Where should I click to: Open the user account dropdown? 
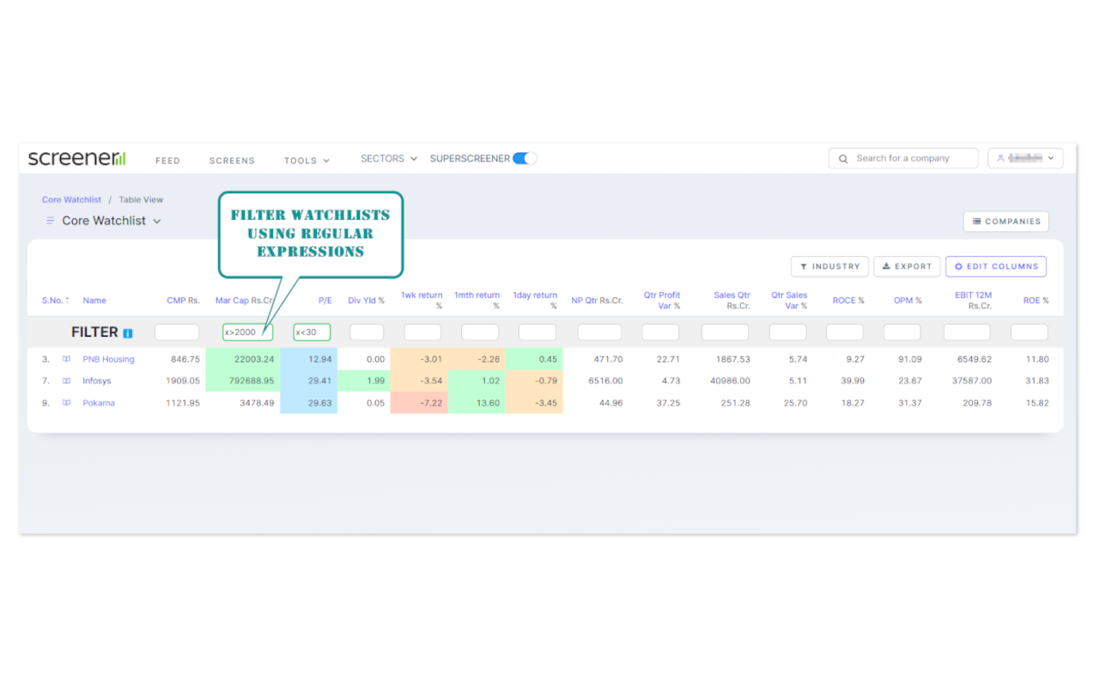(1026, 158)
